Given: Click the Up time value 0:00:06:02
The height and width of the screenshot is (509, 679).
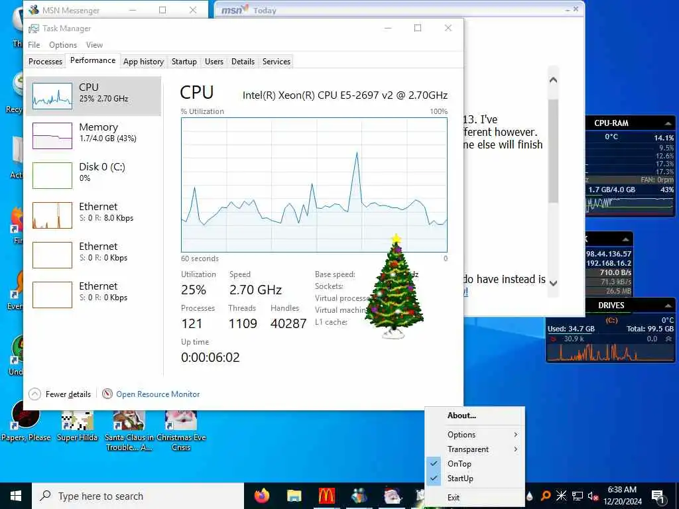Looking at the screenshot, I should point(210,357).
